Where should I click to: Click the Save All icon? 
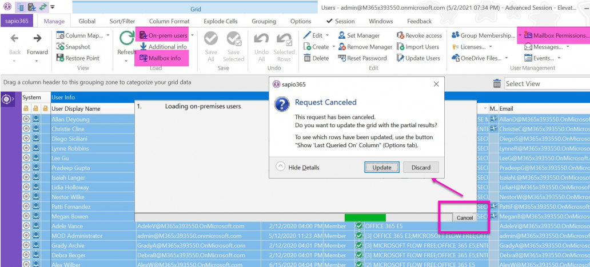(211, 39)
